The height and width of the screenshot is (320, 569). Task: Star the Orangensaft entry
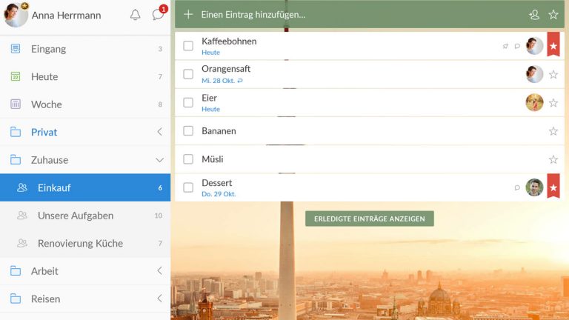(553, 74)
